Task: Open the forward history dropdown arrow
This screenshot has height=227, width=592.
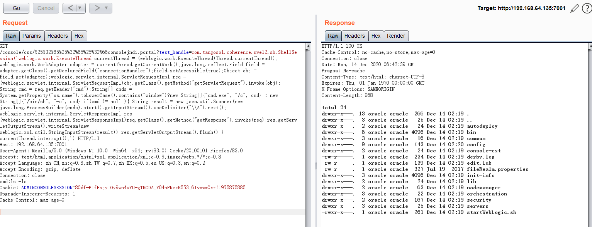Action: click(x=107, y=8)
